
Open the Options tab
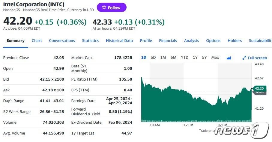[213, 41]
